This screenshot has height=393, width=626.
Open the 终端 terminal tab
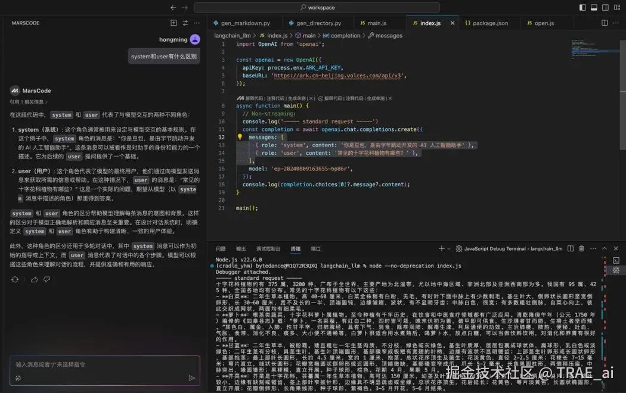[x=296, y=249]
